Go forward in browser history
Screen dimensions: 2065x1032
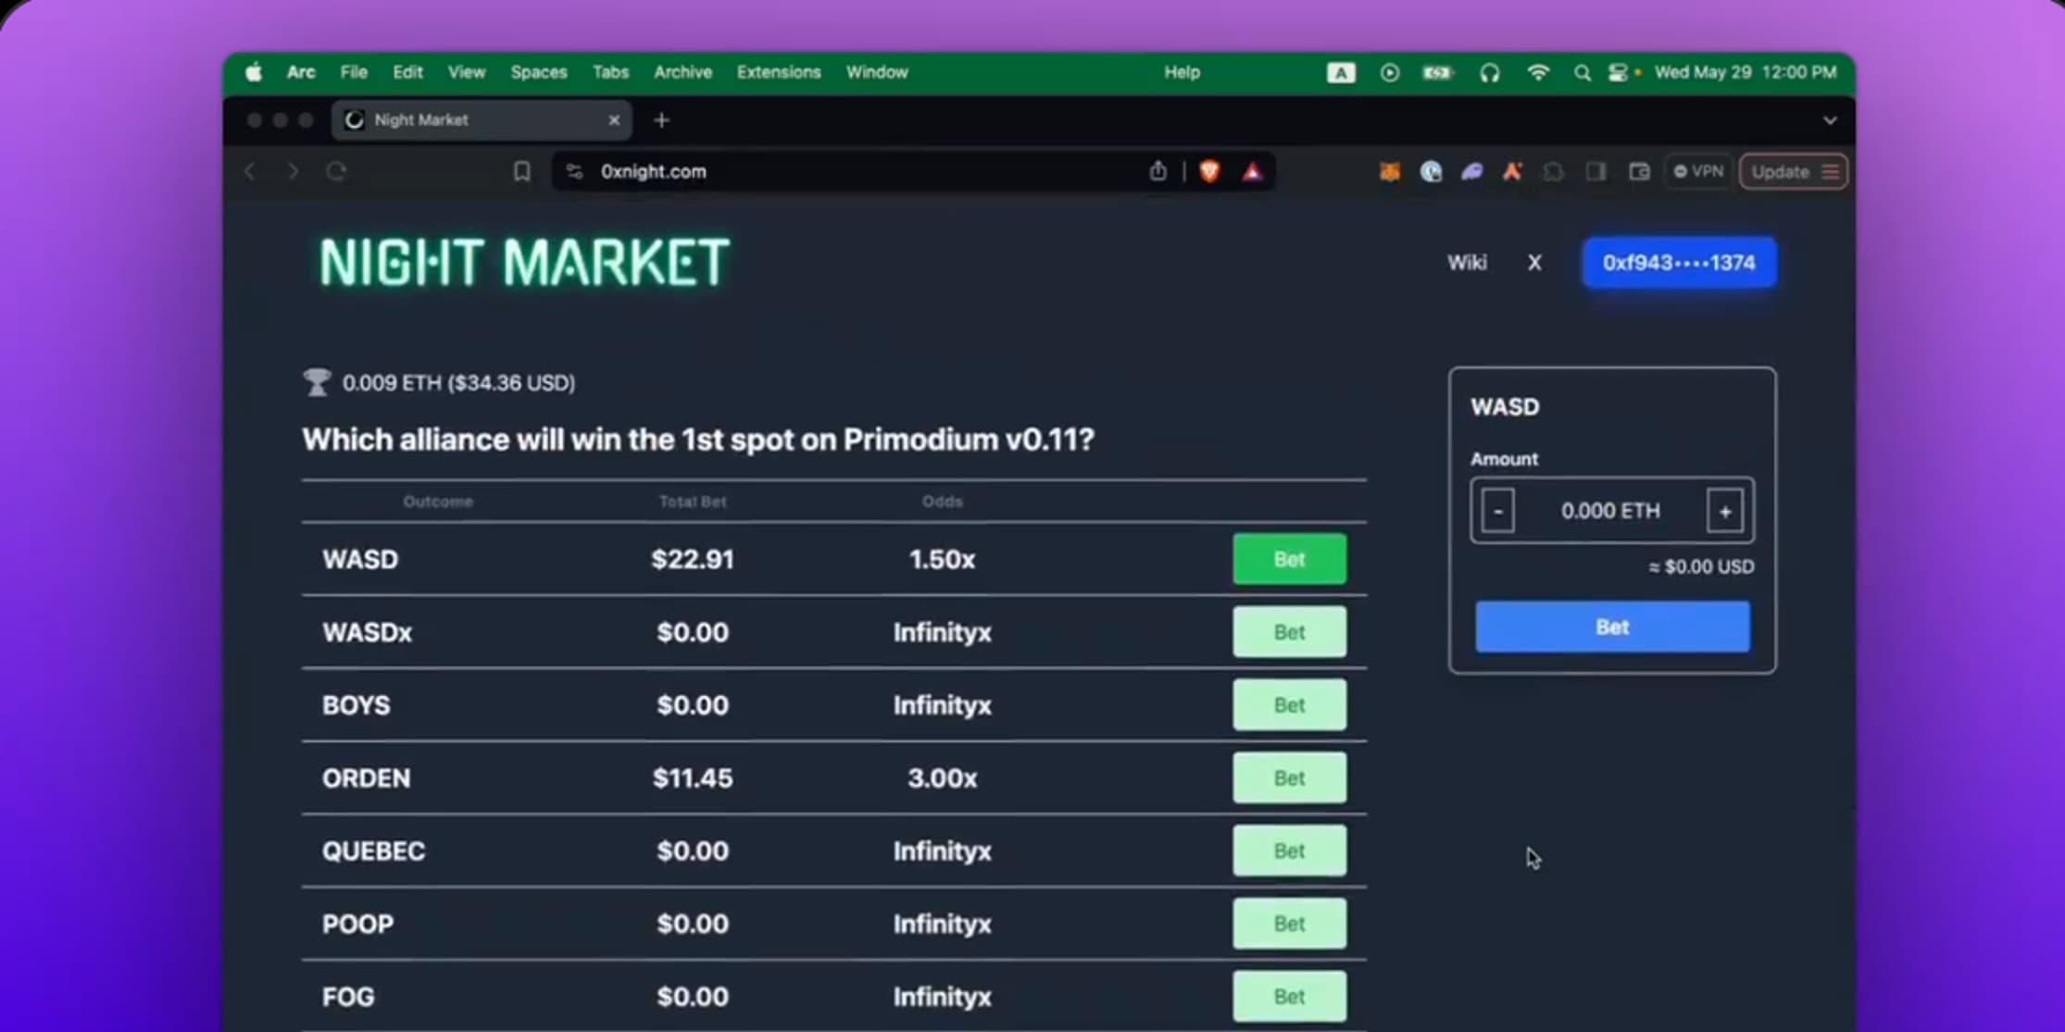pos(293,171)
